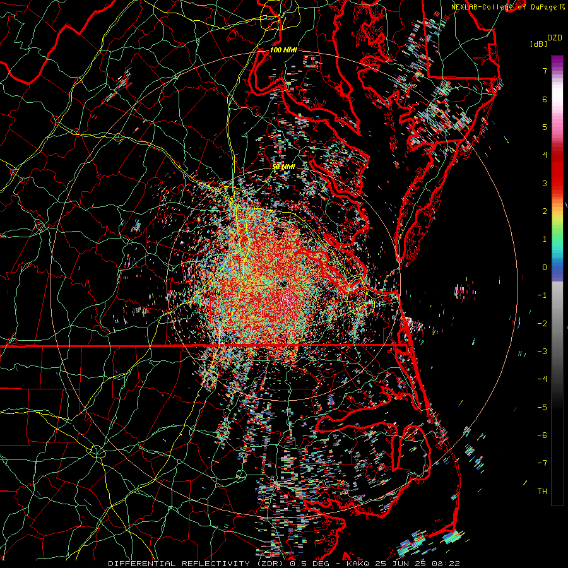Click the -2 dB value on color scale
The width and height of the screenshot is (568, 568).
click(542, 324)
